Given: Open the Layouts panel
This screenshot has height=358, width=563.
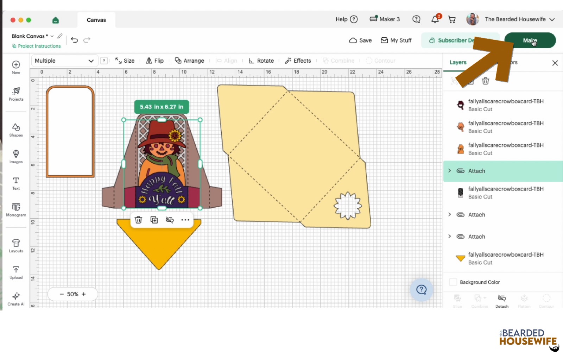Looking at the screenshot, I should [16, 246].
